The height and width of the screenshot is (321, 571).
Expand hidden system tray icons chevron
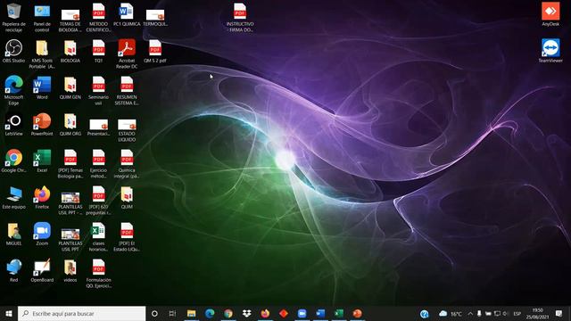470,314
